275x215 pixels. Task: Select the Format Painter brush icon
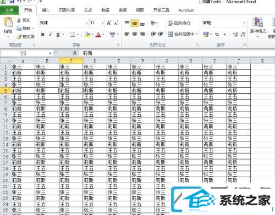click(19, 37)
